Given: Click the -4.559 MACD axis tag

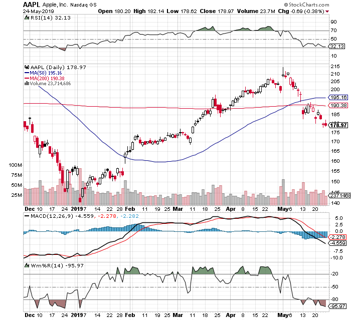Looking at the screenshot, I should click(x=338, y=243).
